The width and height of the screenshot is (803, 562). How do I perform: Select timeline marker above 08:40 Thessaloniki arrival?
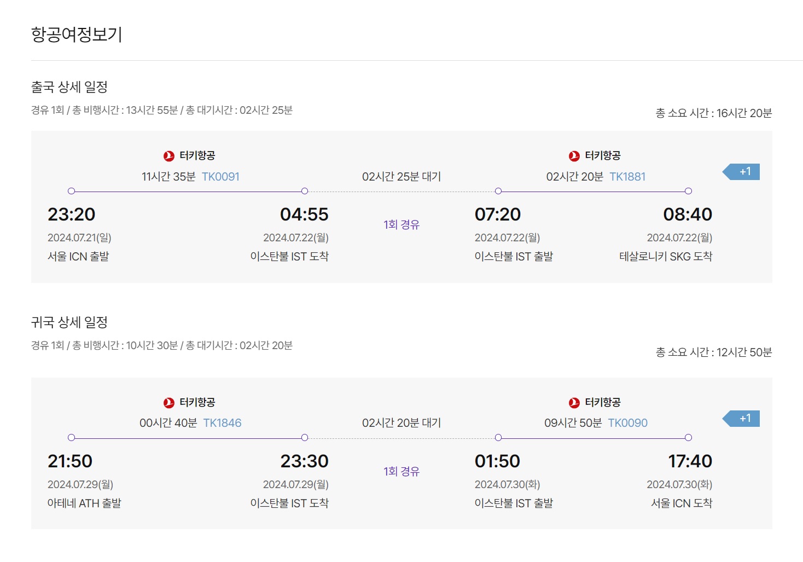pos(688,191)
